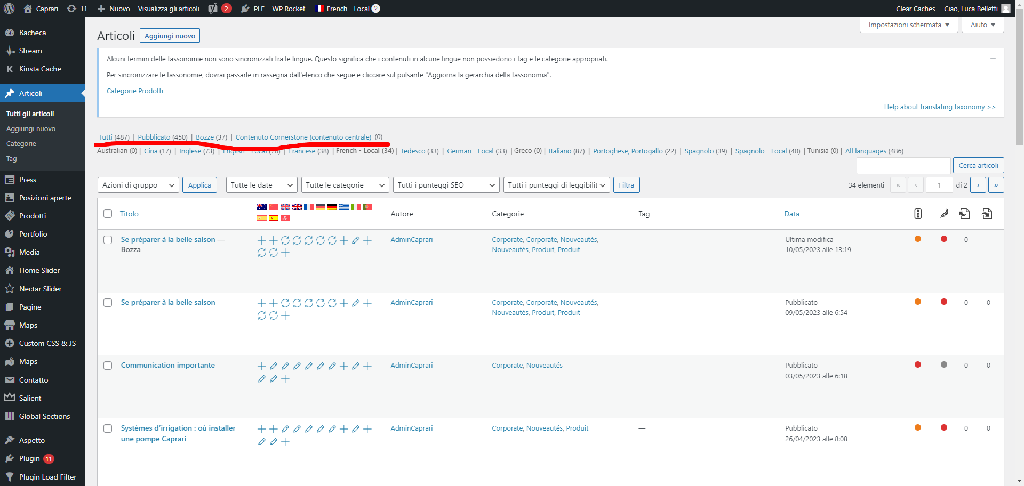The height and width of the screenshot is (486, 1024).
Task: Jump to the last page of articles
Action: tap(996, 185)
